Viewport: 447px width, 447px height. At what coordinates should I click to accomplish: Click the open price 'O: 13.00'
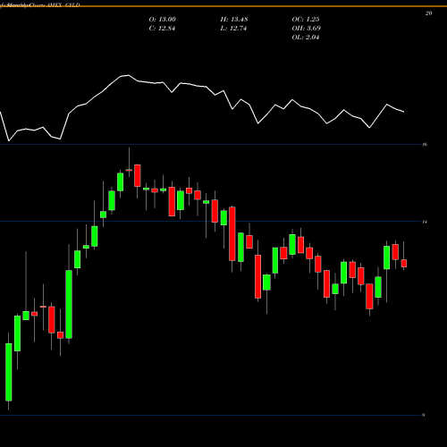coord(162,20)
